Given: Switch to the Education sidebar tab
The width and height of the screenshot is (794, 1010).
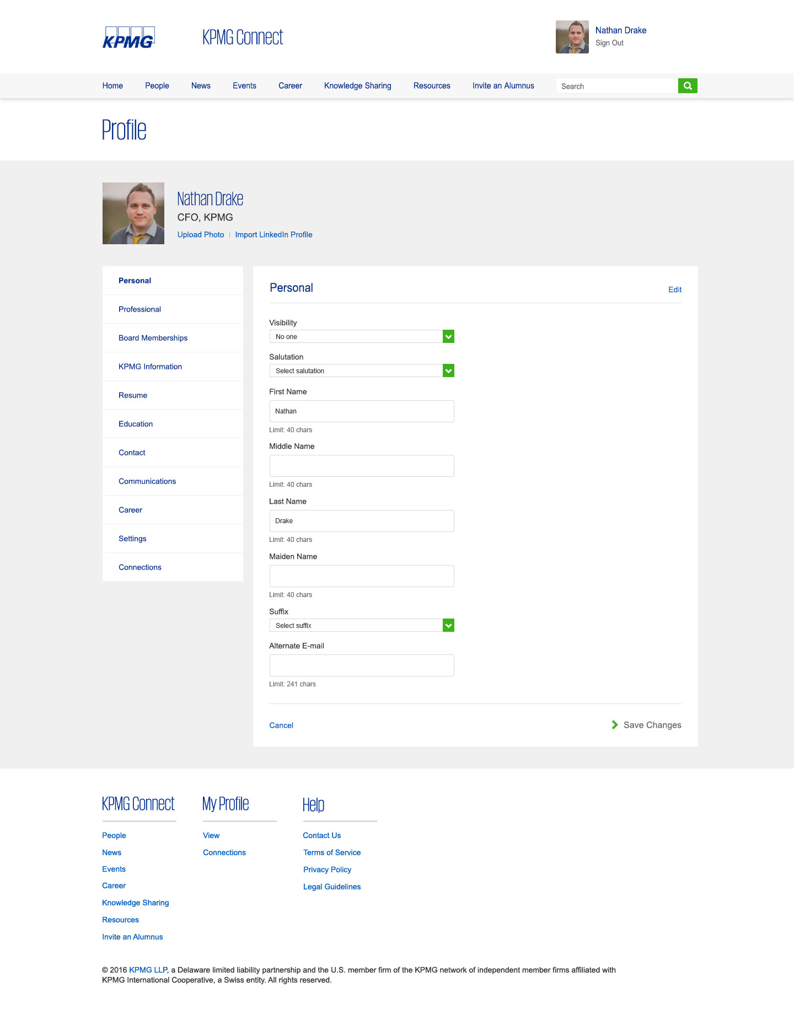Looking at the screenshot, I should 173,424.
